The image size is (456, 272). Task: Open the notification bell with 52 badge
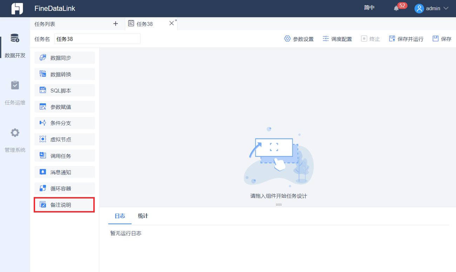coord(396,8)
